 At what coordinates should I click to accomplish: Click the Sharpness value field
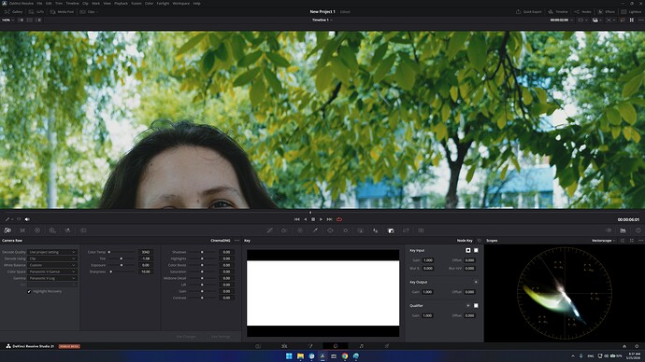tap(146, 271)
